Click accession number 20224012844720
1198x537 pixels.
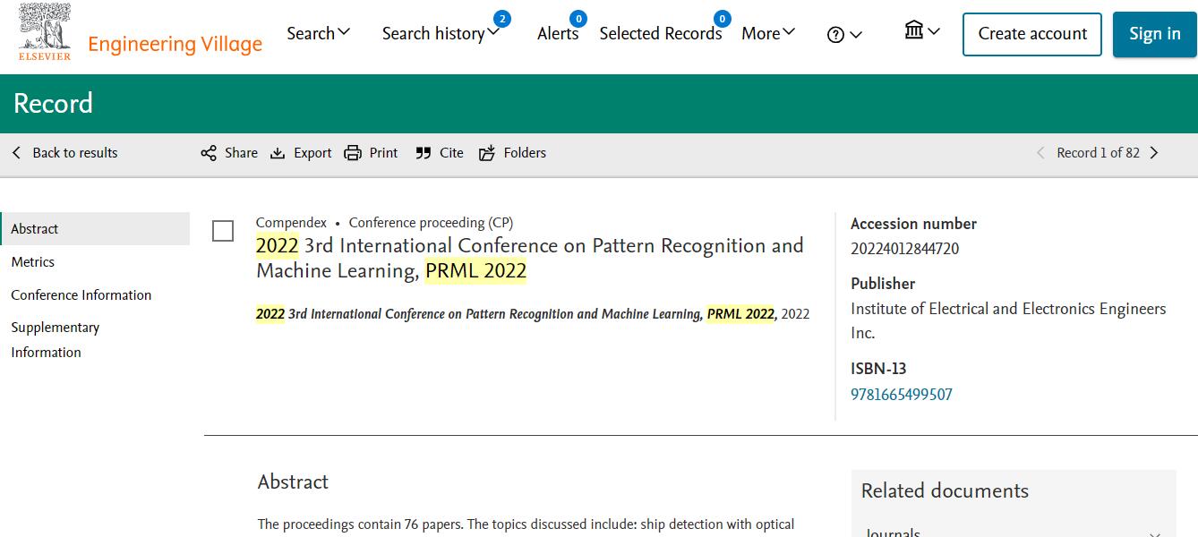coord(904,249)
